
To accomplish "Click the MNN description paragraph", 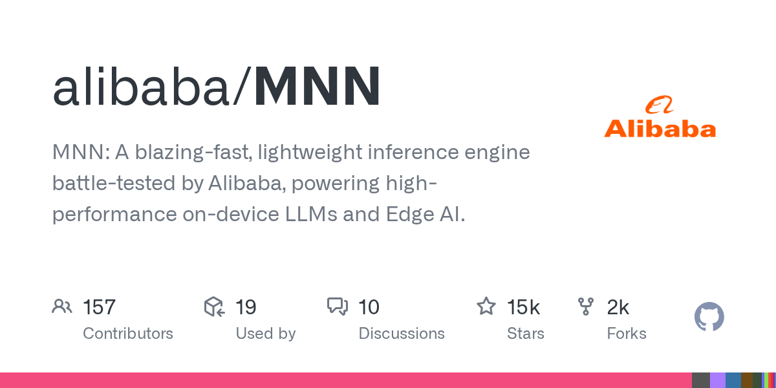I will 291,183.
